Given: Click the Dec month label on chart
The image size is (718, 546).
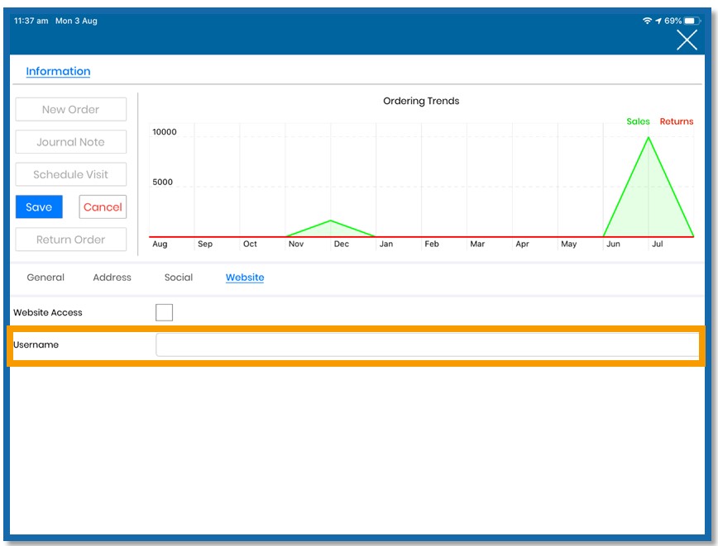Looking at the screenshot, I should click(341, 244).
